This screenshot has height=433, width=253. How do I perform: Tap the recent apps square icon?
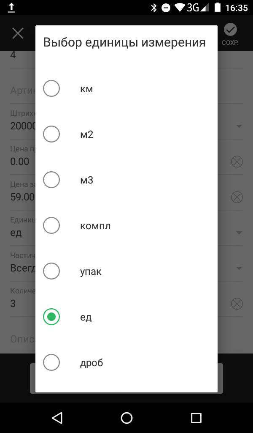[x=196, y=418]
